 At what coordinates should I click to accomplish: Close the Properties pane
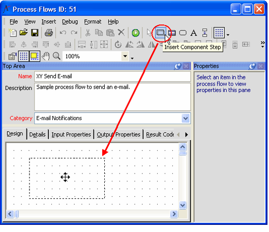(x=260, y=66)
